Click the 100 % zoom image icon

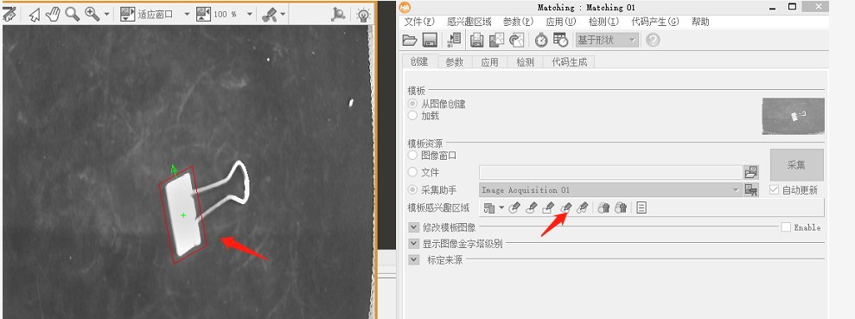(203, 14)
